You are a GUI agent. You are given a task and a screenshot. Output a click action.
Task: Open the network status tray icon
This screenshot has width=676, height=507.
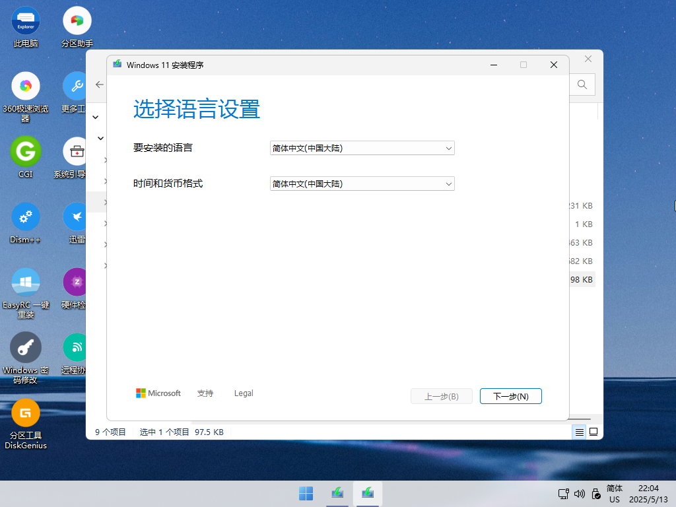564,494
